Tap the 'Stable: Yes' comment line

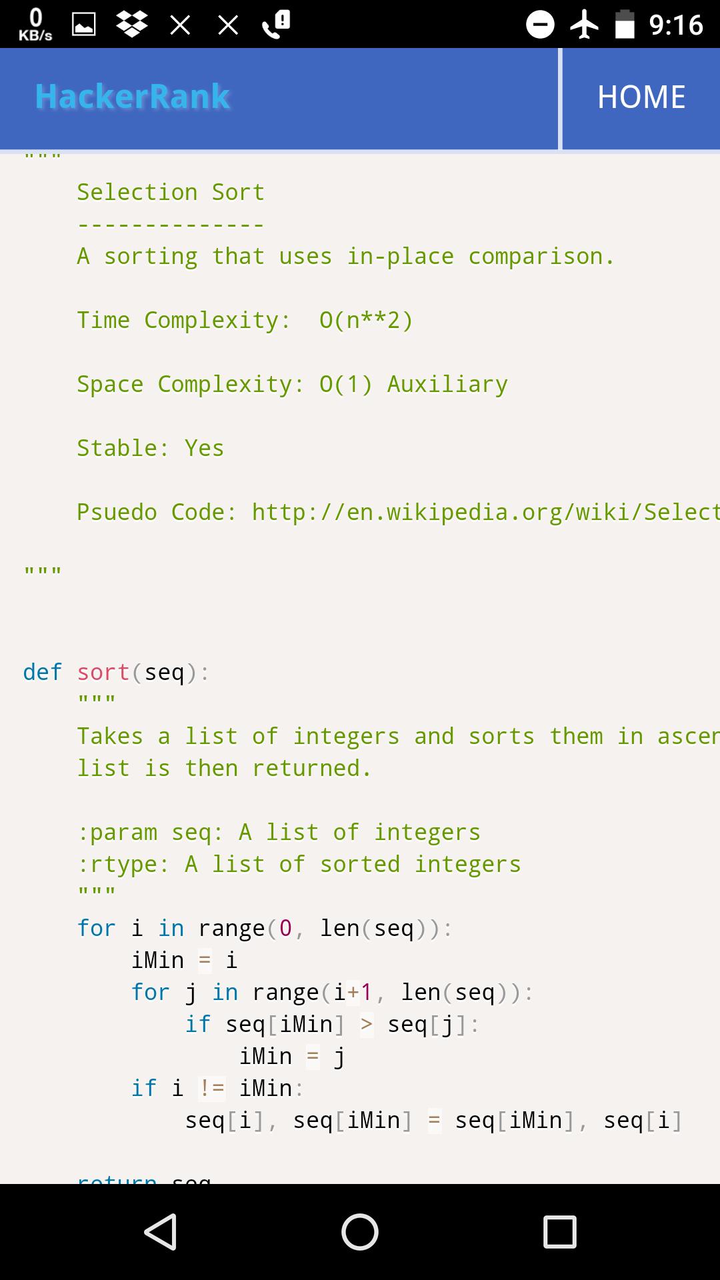150,448
